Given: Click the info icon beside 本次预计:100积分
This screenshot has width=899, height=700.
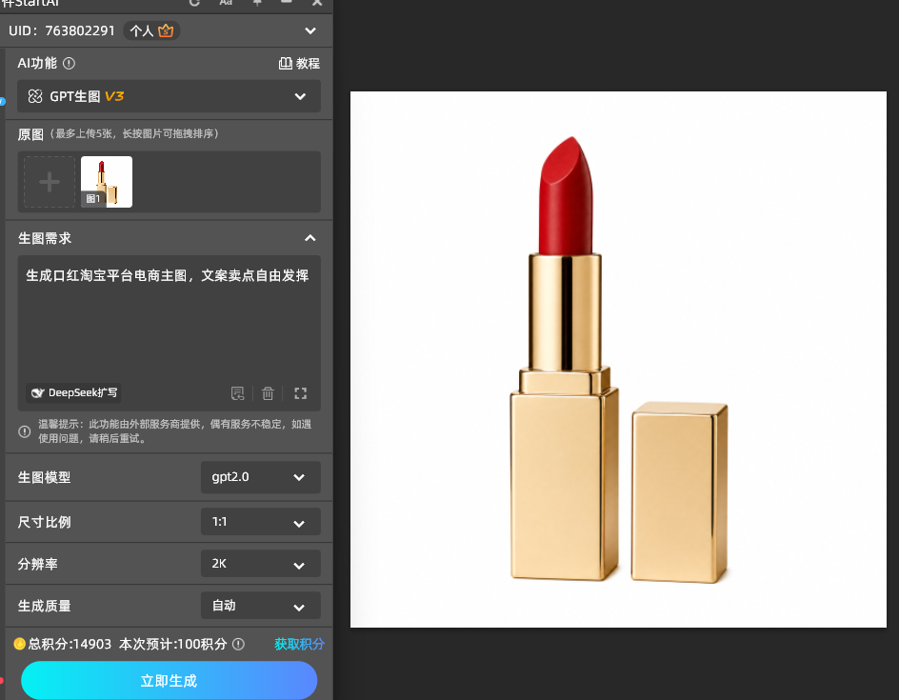Looking at the screenshot, I should 238,645.
